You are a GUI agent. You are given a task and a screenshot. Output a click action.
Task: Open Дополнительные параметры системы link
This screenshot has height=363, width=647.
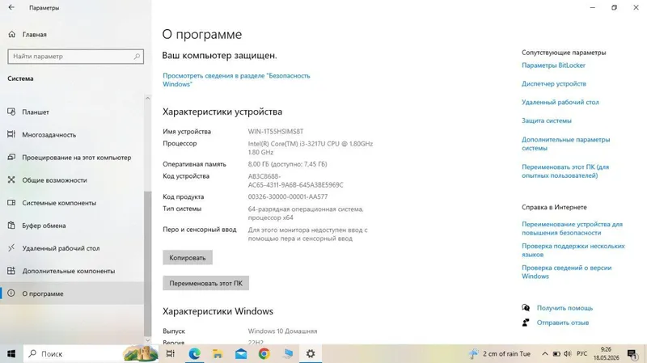pos(565,144)
